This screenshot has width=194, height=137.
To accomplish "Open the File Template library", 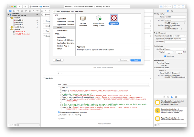I will [x=164, y=97].
